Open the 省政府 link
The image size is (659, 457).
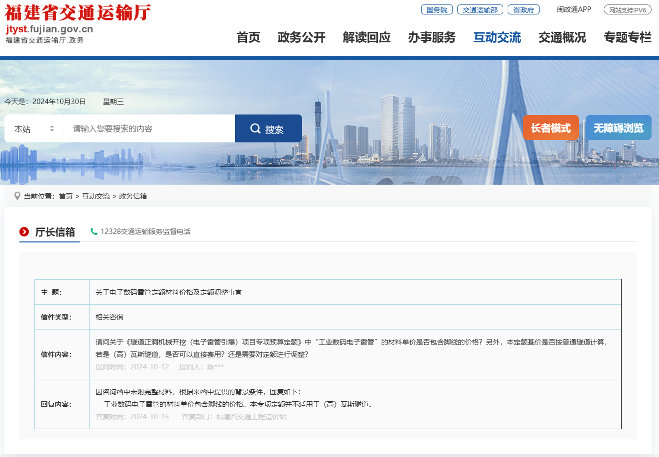pyautogui.click(x=523, y=9)
